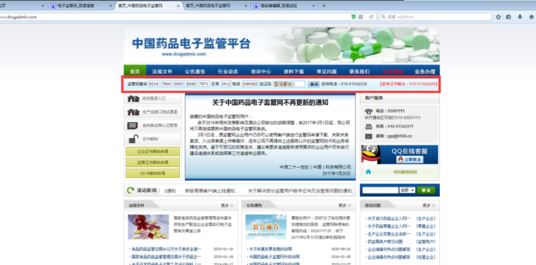Screen dimensions: 536x265
Task: Open the 业务办理 navigation item
Action: [x=425, y=71]
